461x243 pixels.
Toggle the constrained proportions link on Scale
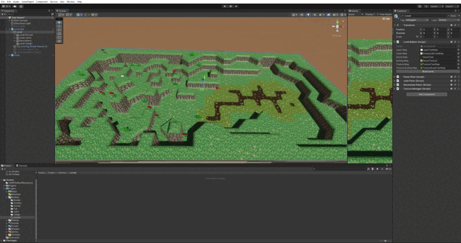[x=417, y=37]
